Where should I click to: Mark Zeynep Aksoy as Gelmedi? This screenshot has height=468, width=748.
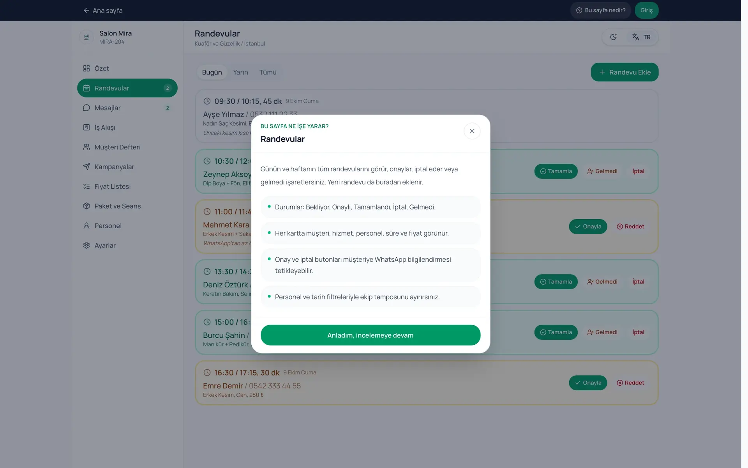pos(602,171)
